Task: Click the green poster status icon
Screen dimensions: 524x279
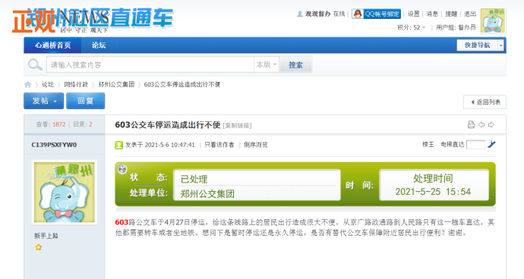Action: tap(118, 145)
